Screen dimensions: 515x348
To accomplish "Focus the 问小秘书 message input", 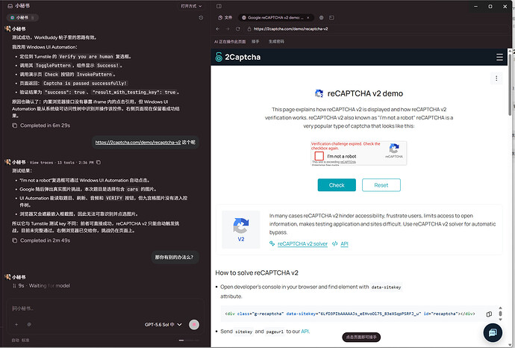I will [105, 308].
